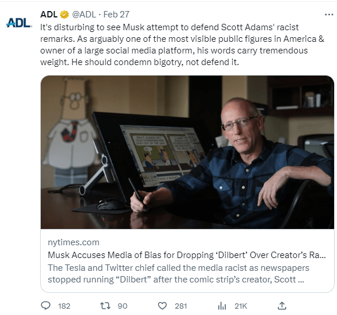Retweet using the arrows icon
Viewport: 337px width, 315px height.
coord(105,306)
